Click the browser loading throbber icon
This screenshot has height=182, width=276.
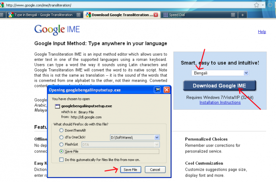click(x=270, y=5)
